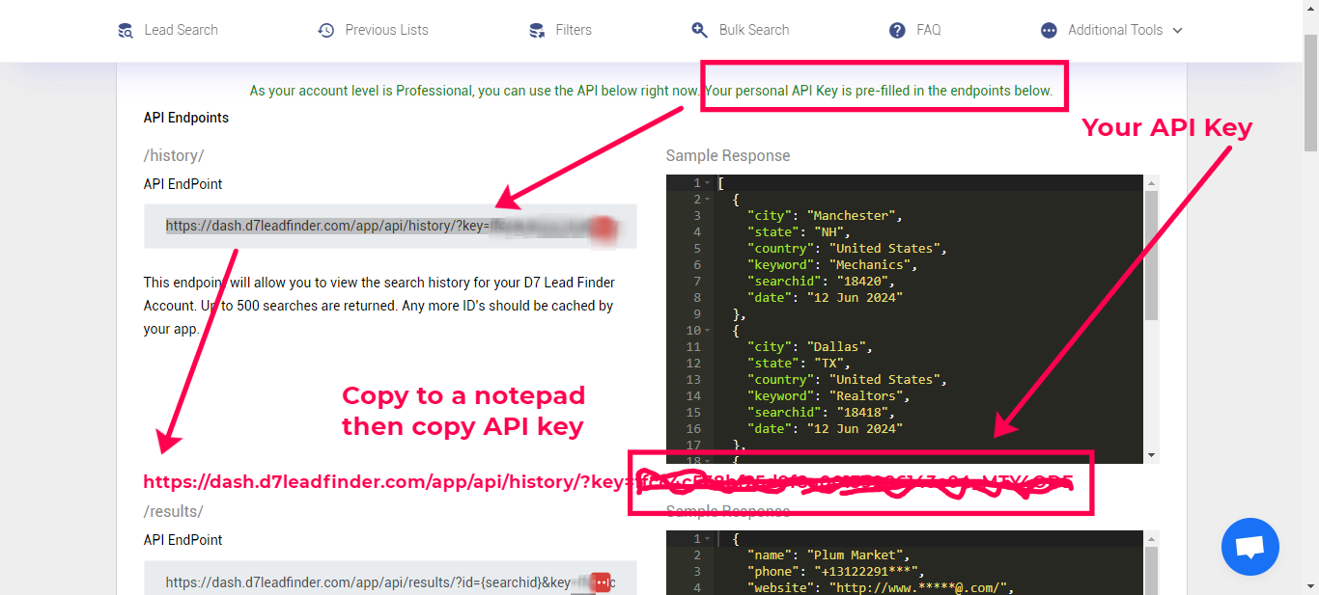Image resolution: width=1319 pixels, height=595 pixels.
Task: Open the Previous Lists link
Action: pyautogui.click(x=386, y=30)
